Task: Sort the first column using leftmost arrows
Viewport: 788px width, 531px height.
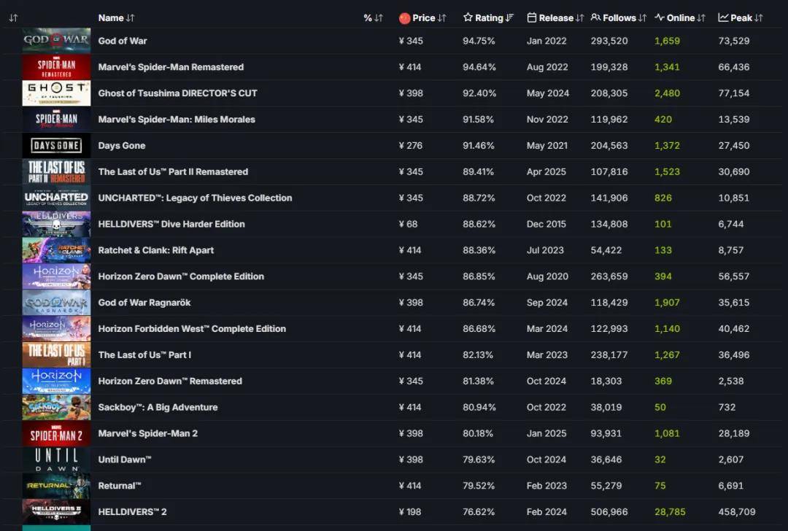Action: point(13,18)
